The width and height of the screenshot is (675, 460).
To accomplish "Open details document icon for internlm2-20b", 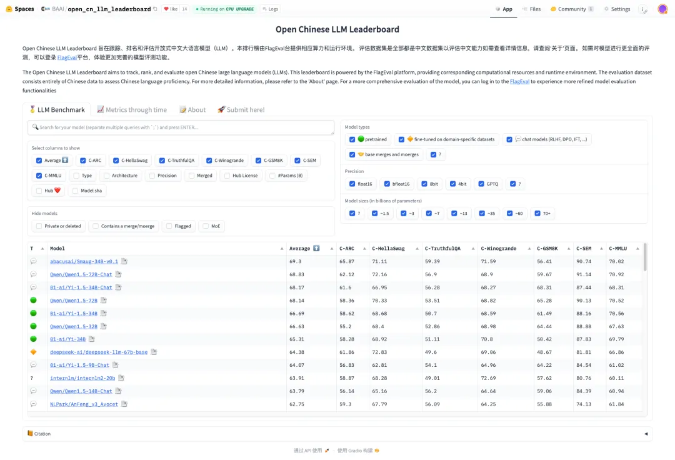I will pyautogui.click(x=121, y=377).
